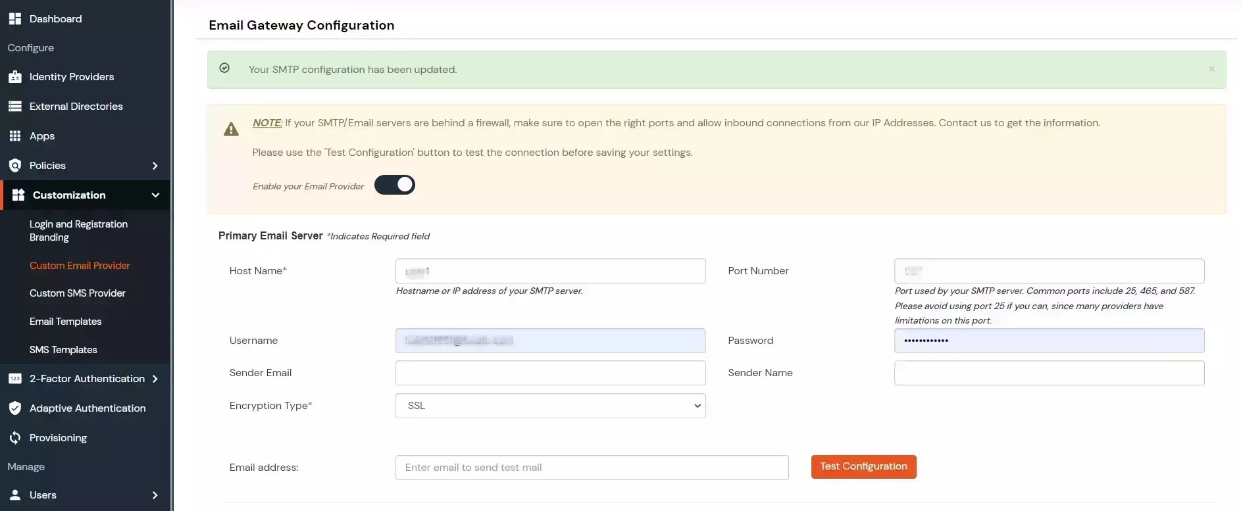1243x511 pixels.
Task: Focus the Sender Email input field
Action: point(550,373)
